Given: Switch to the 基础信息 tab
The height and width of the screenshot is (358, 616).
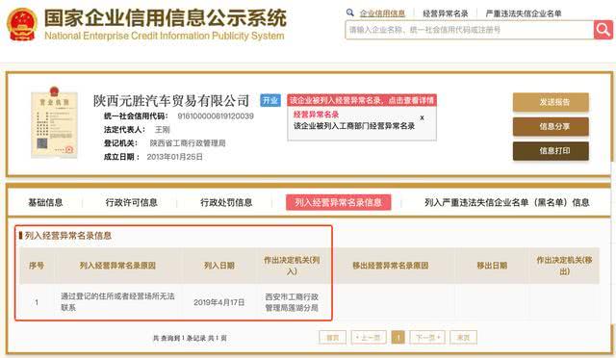Looking at the screenshot, I should (x=45, y=202).
